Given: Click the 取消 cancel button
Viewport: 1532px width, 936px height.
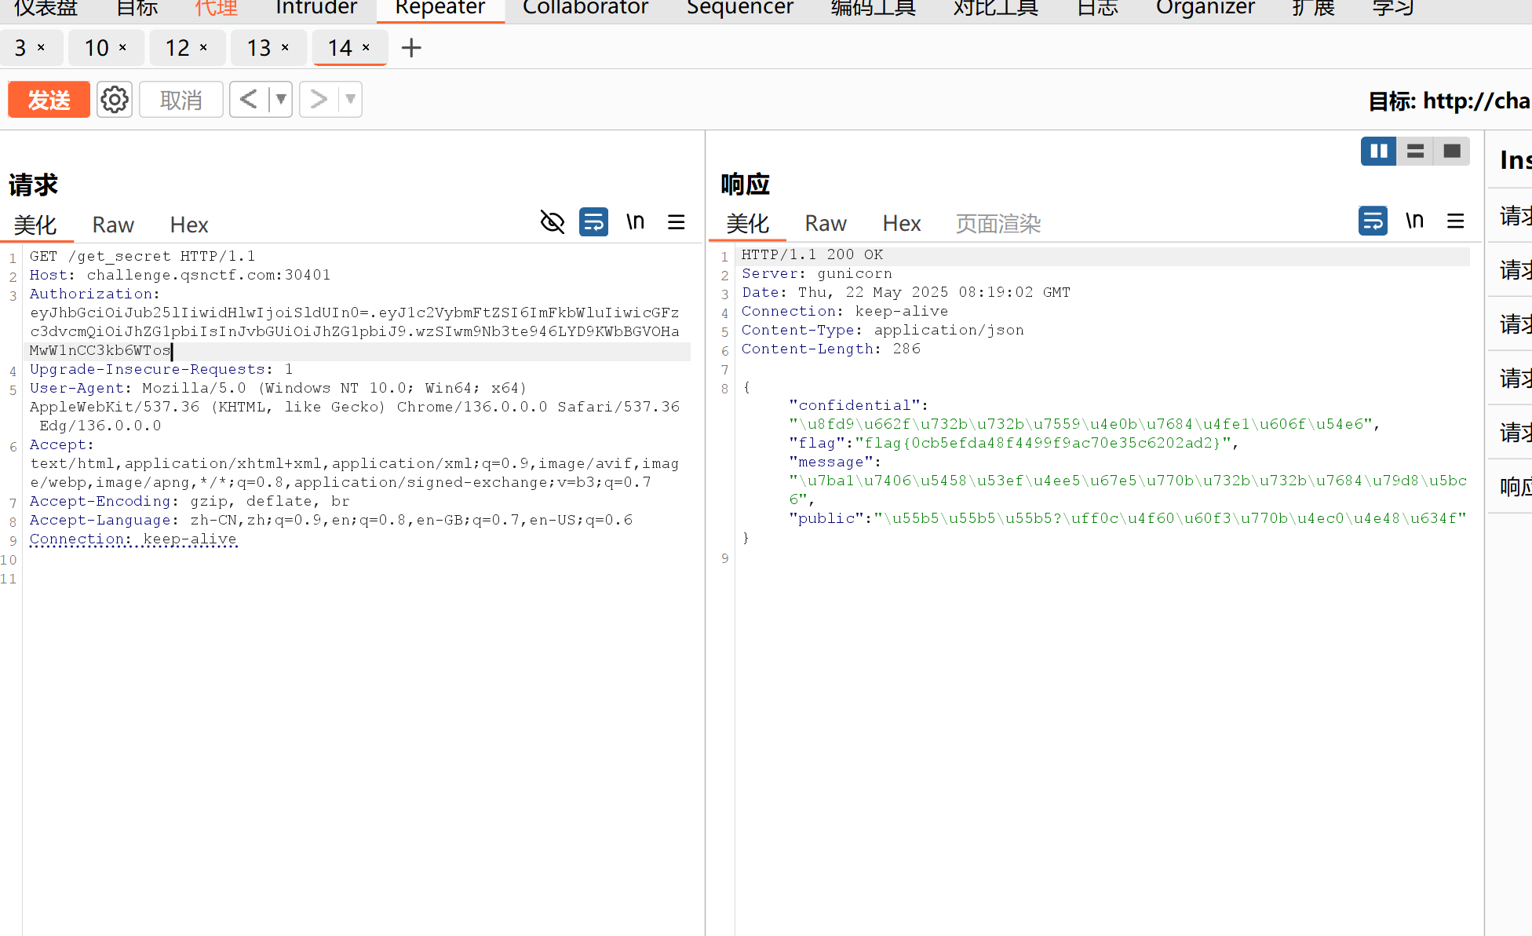Looking at the screenshot, I should pos(181,100).
